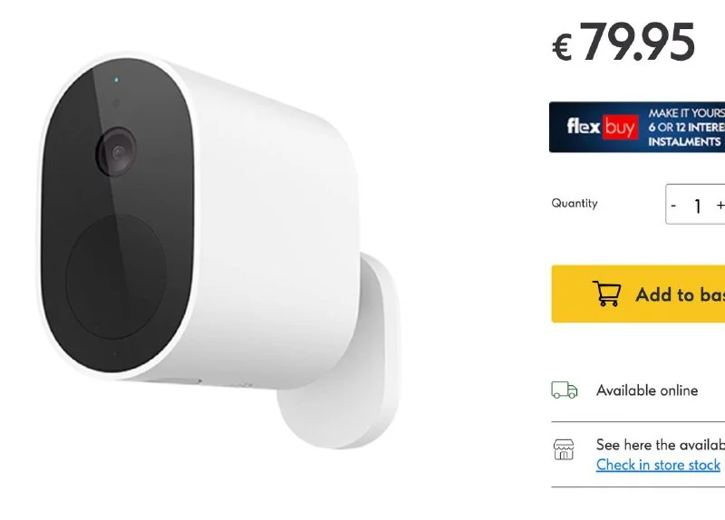Click the delivery truck icon
The height and width of the screenshot is (520, 725).
[x=564, y=390]
